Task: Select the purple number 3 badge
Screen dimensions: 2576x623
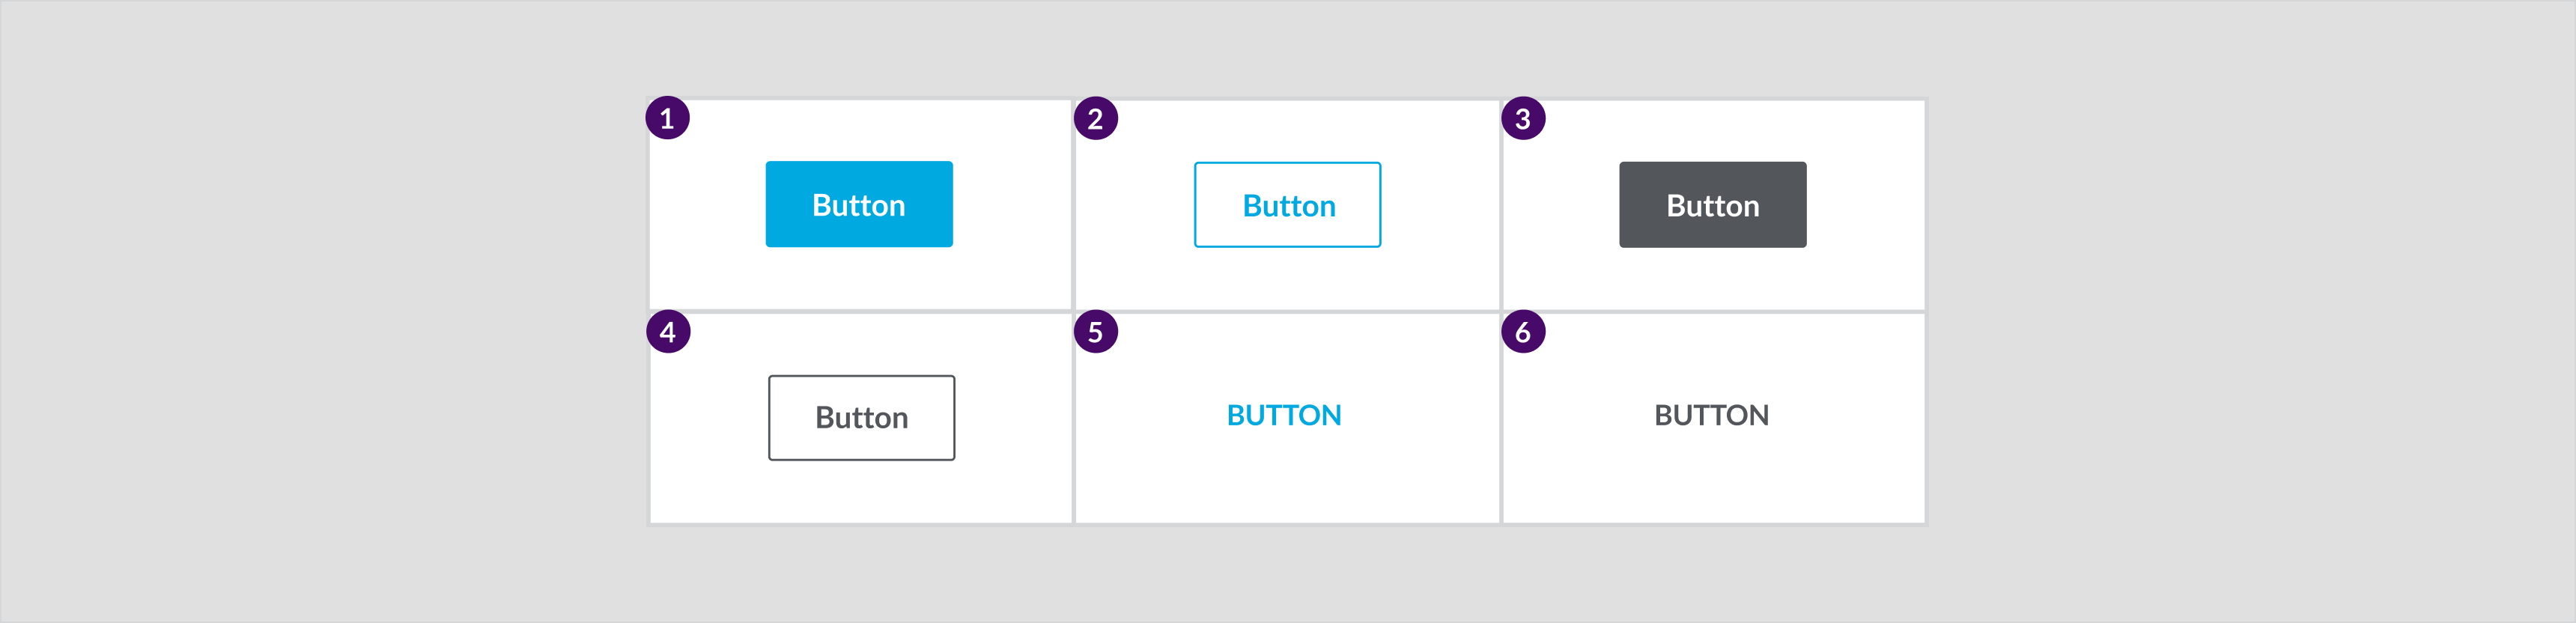Action: point(1523,119)
